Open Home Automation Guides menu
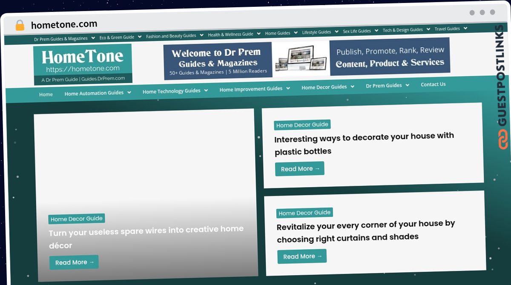 coord(94,93)
